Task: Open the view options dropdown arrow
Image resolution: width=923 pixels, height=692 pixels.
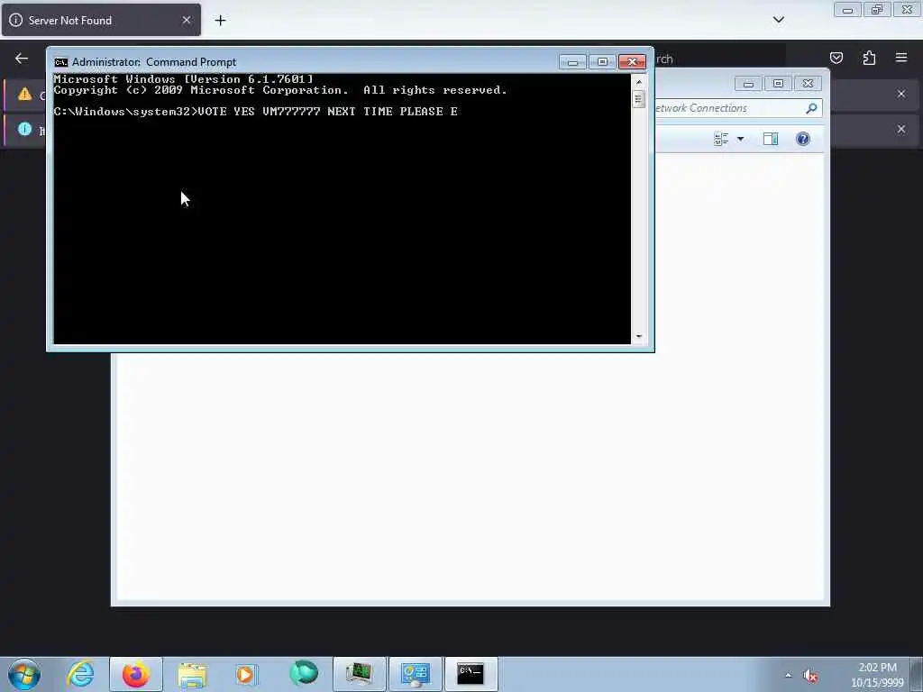Action: pos(741,139)
